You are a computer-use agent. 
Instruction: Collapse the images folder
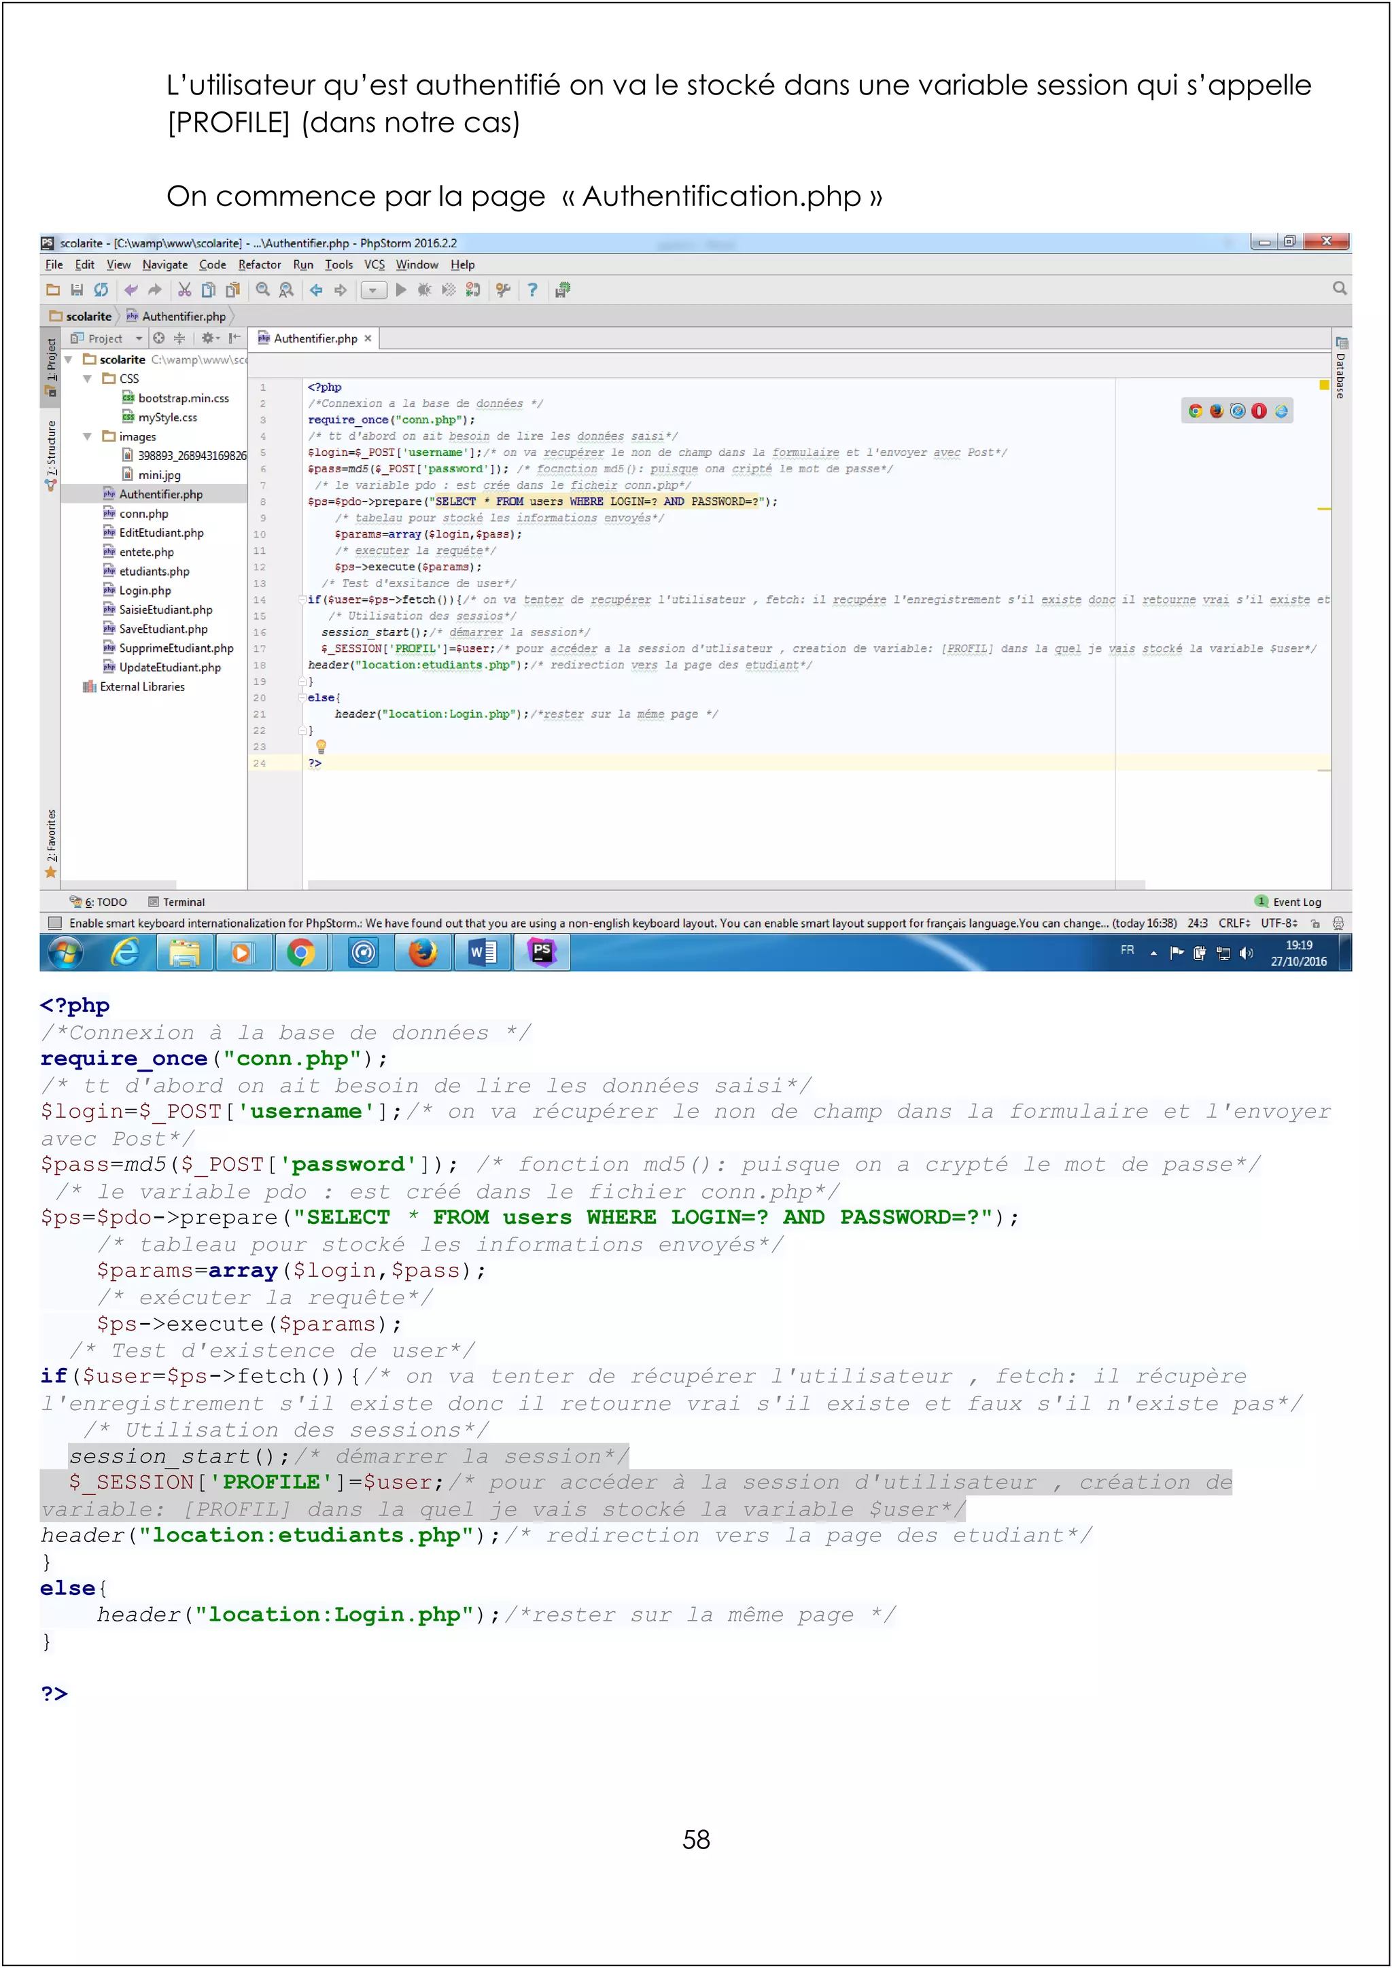[x=88, y=437]
